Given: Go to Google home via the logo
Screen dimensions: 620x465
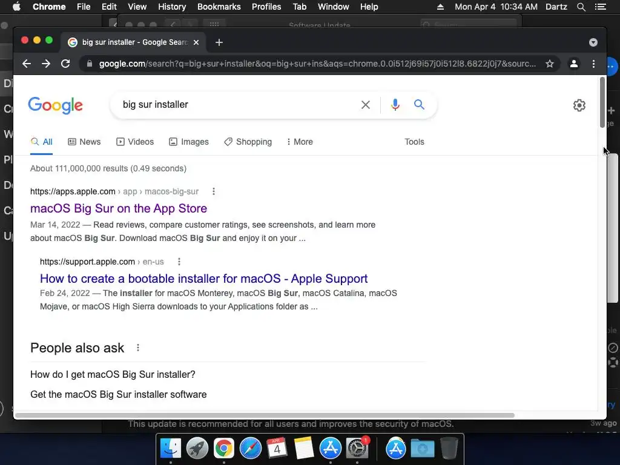Looking at the screenshot, I should [55, 105].
